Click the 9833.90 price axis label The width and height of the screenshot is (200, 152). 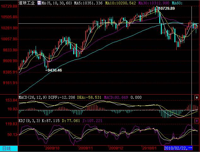pyautogui.click(x=10, y=50)
